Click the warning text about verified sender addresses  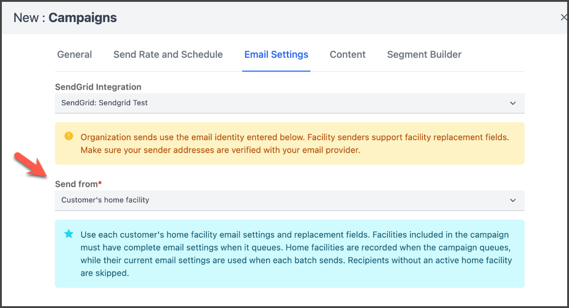[x=221, y=150]
